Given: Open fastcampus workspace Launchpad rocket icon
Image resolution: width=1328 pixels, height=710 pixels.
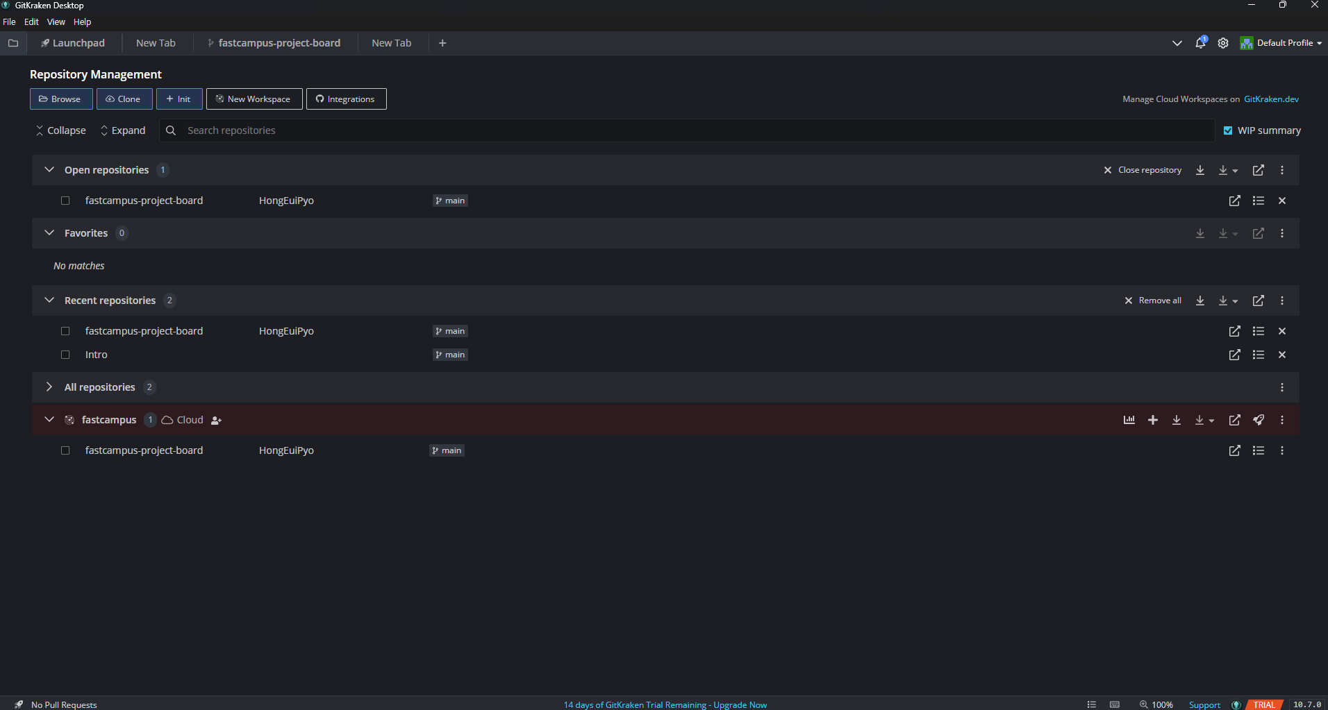Looking at the screenshot, I should tap(1259, 420).
